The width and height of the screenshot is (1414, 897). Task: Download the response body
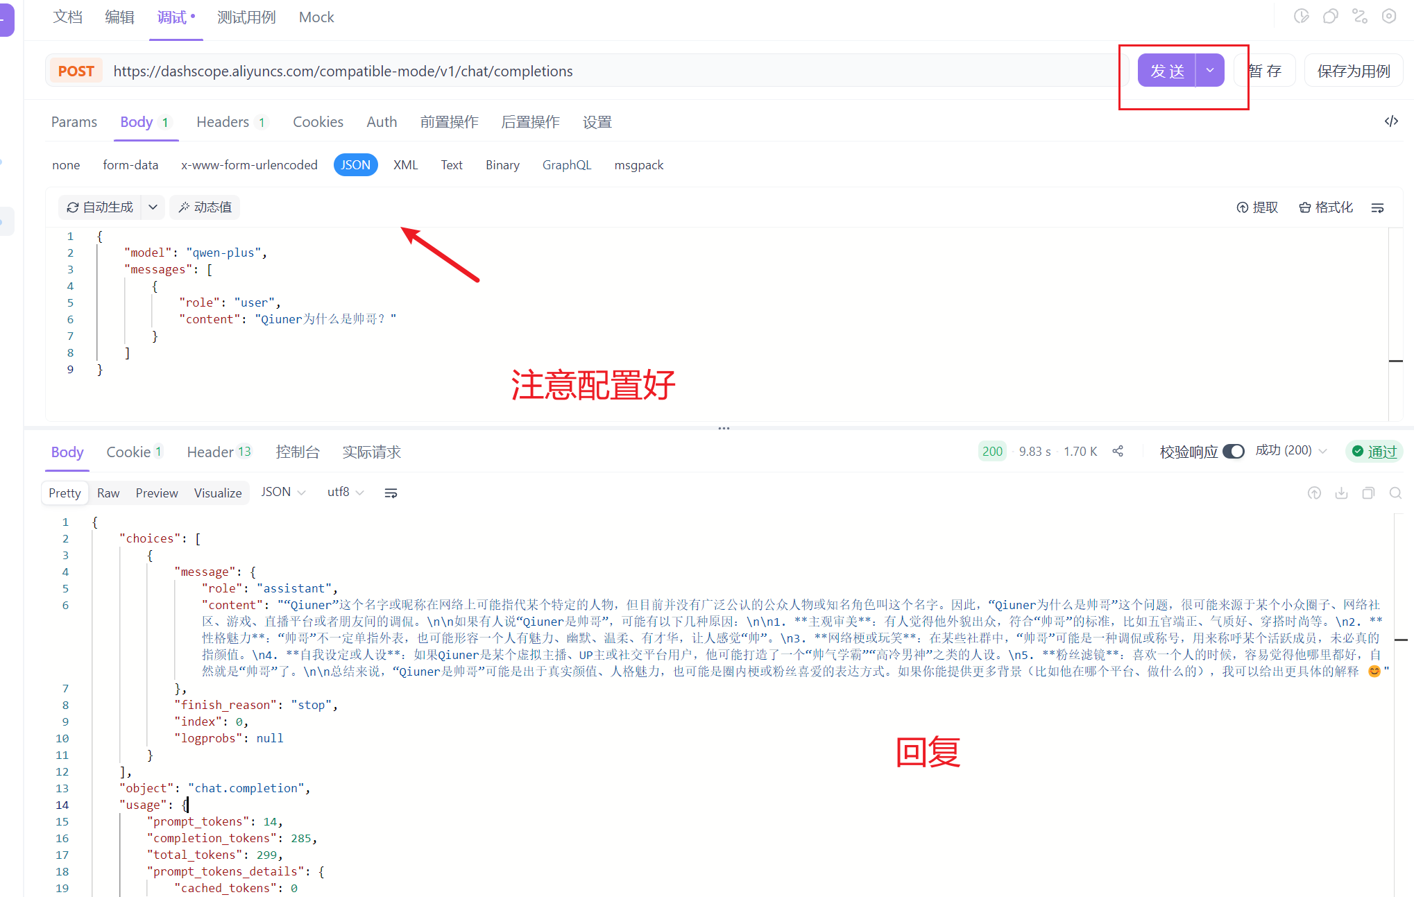point(1341,493)
